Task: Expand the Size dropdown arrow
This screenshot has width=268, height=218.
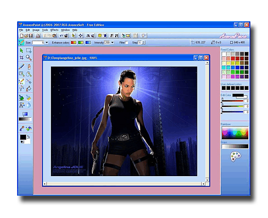Action: (x=47, y=42)
